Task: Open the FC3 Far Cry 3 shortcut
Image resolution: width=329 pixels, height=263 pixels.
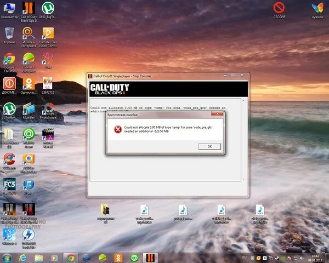Action: (9, 186)
